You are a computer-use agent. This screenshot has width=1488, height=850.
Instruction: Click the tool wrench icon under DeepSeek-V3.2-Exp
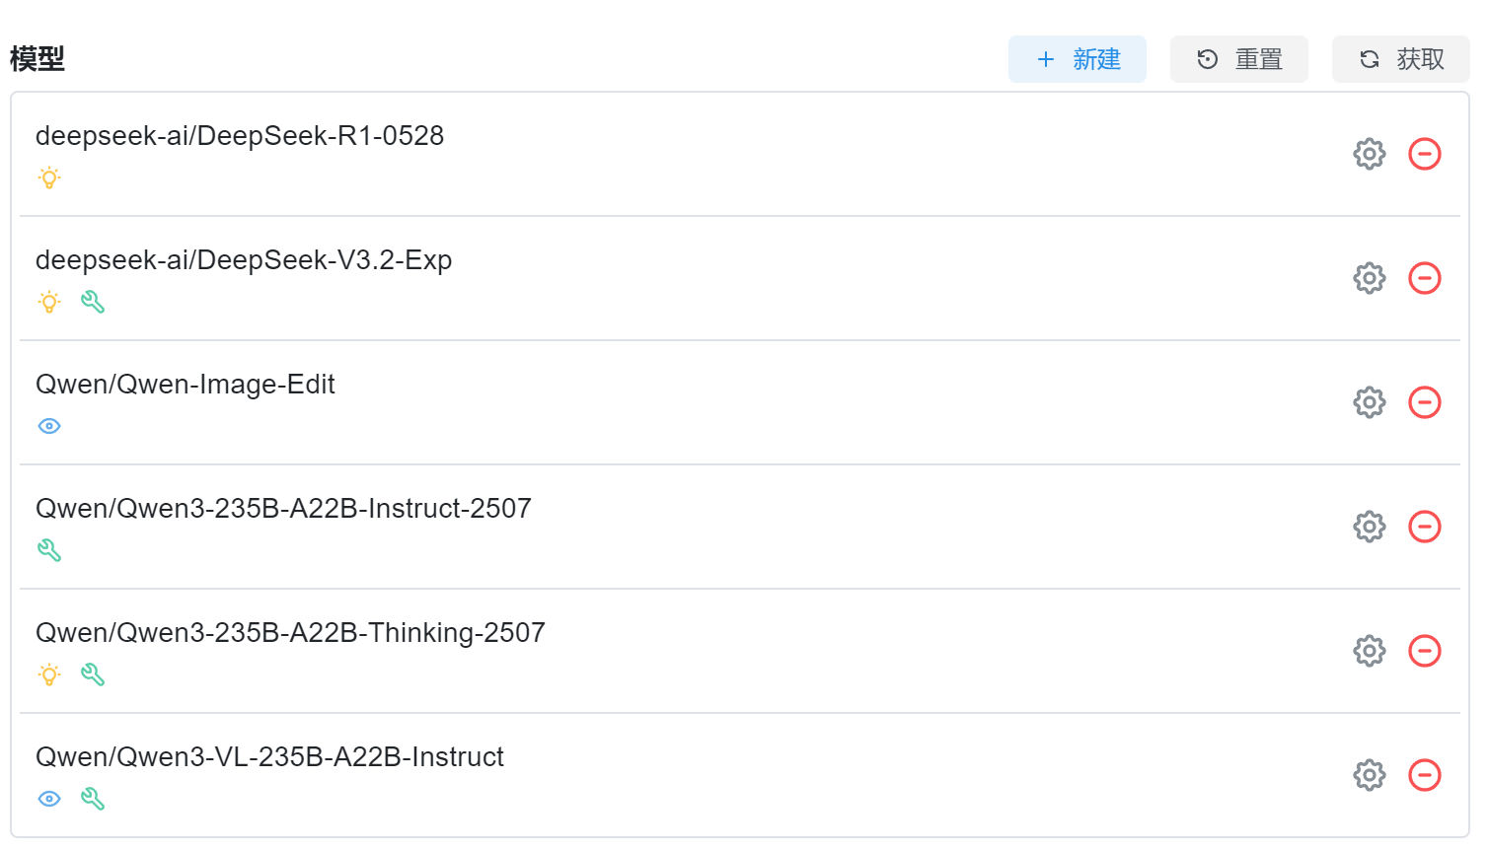click(93, 302)
